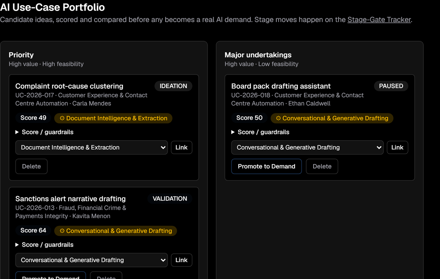Click the gear icon on Sanctions alert card's tag
Image resolution: width=440 pixels, height=279 pixels.
[62, 231]
